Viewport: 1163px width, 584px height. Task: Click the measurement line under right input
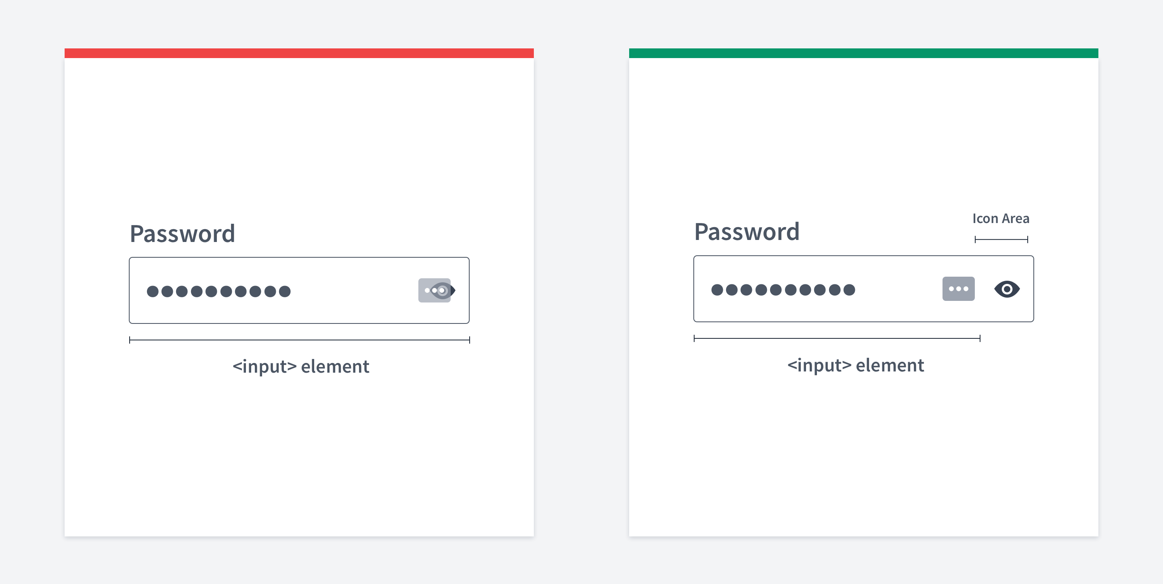(x=837, y=338)
